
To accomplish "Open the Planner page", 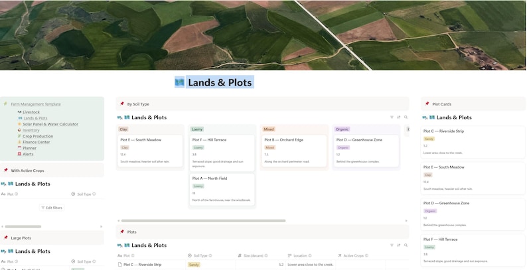I will [30, 148].
